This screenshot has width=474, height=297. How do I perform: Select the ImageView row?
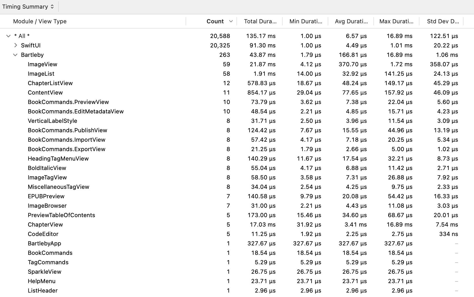point(43,64)
